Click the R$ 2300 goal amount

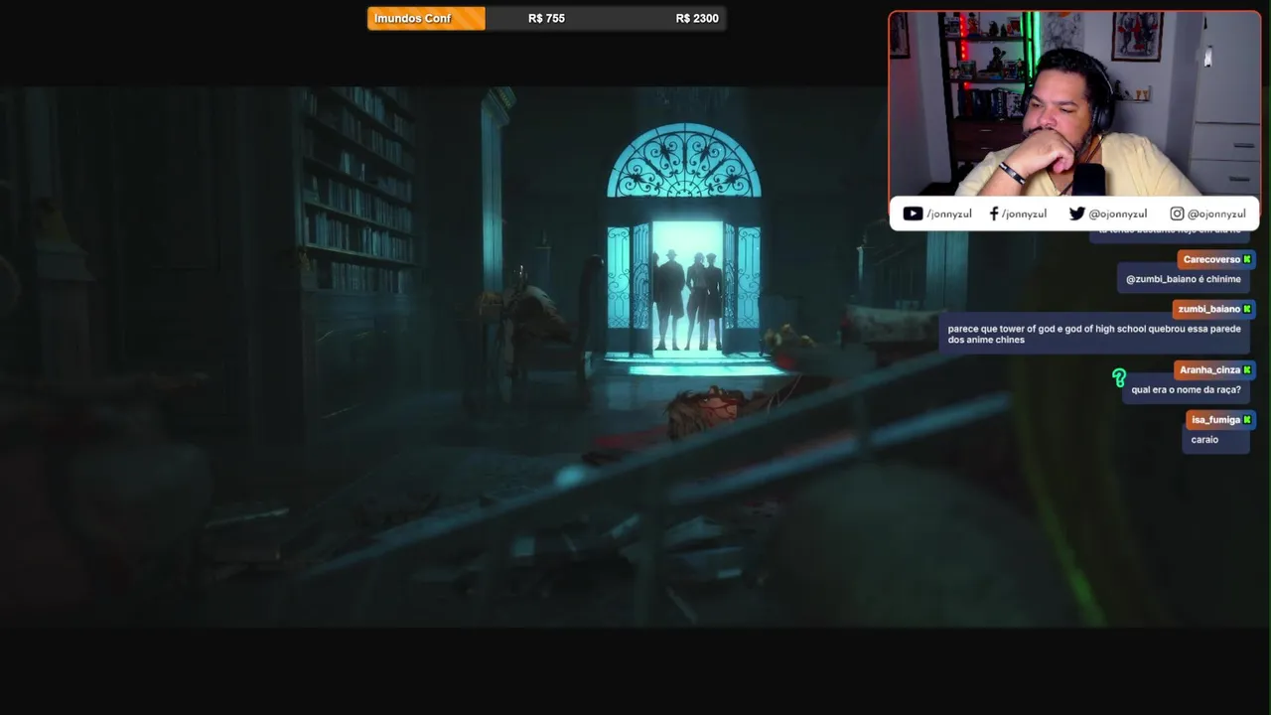[697, 18]
